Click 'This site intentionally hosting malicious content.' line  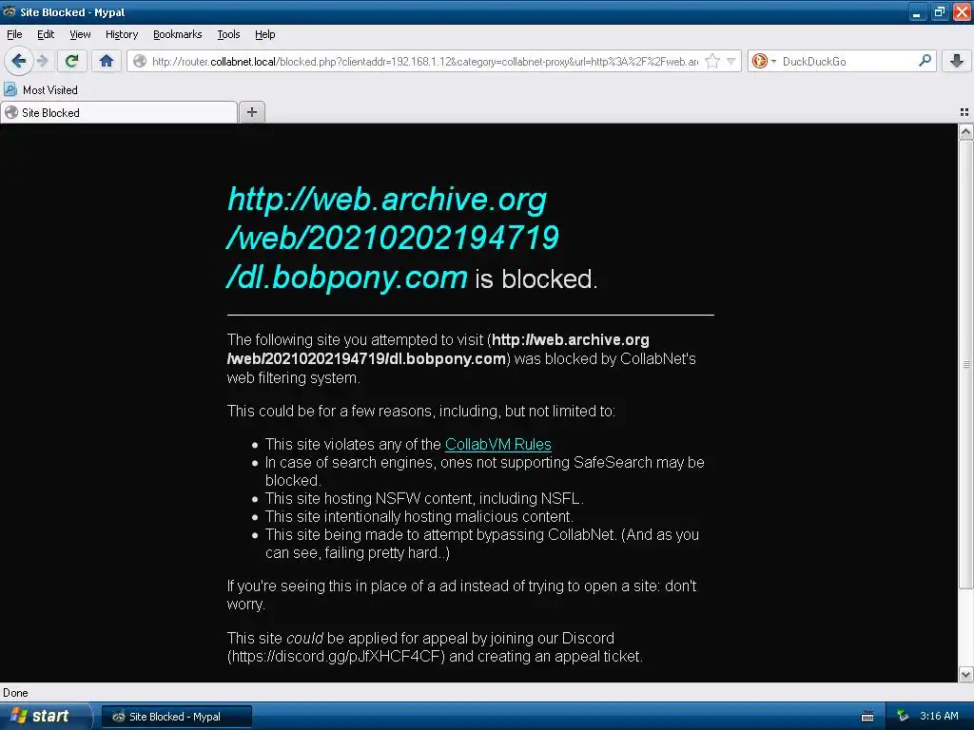coord(419,516)
